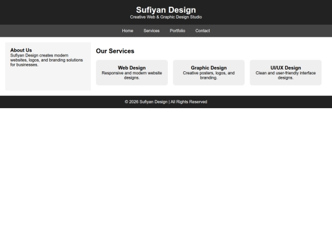The width and height of the screenshot is (332, 249).
Task: Click 'Responsive and modern website designs.' text
Action: click(x=132, y=76)
